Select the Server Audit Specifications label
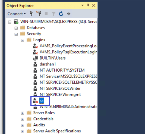This screenshot has width=145, height=134. click(57, 131)
